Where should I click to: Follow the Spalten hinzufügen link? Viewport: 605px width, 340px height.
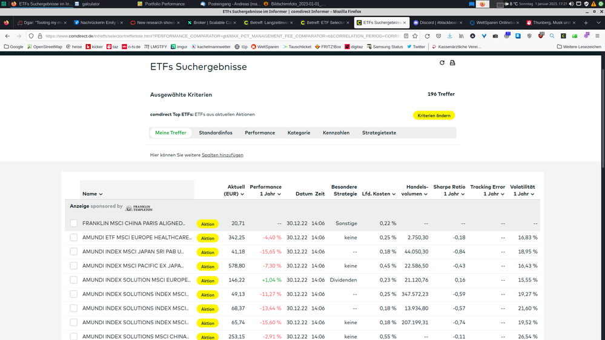(222, 155)
